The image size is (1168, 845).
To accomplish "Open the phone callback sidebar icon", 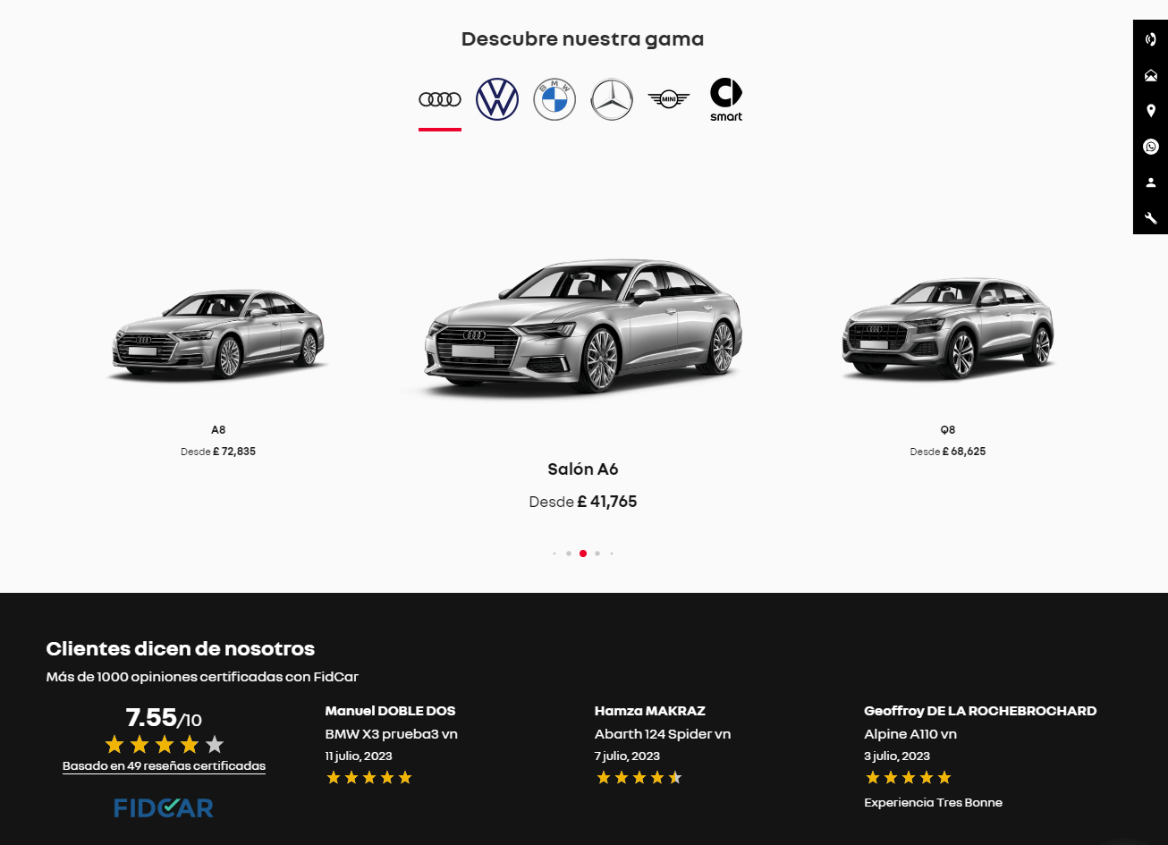I will click(x=1151, y=39).
